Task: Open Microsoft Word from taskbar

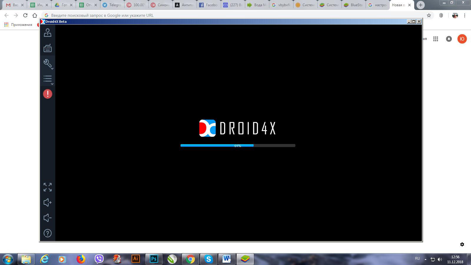Action: [227, 259]
